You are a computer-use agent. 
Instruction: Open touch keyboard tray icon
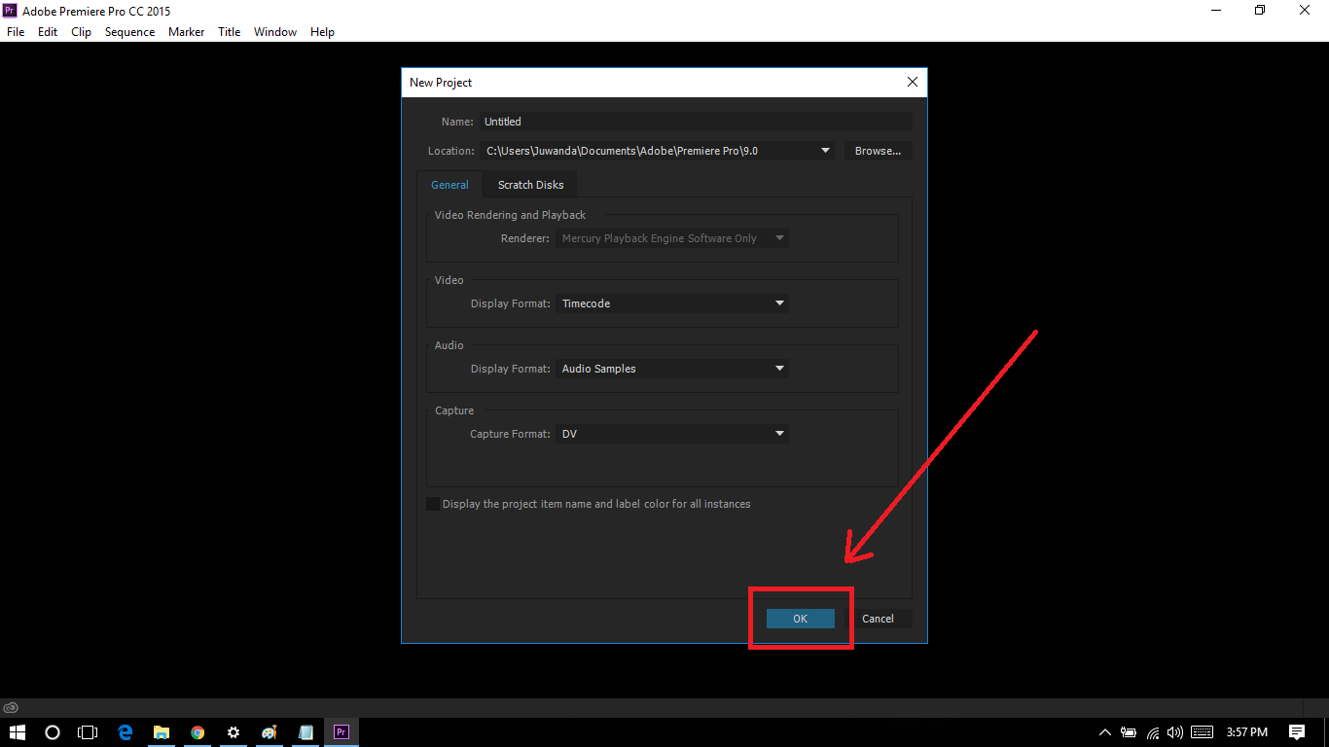coord(1202,732)
